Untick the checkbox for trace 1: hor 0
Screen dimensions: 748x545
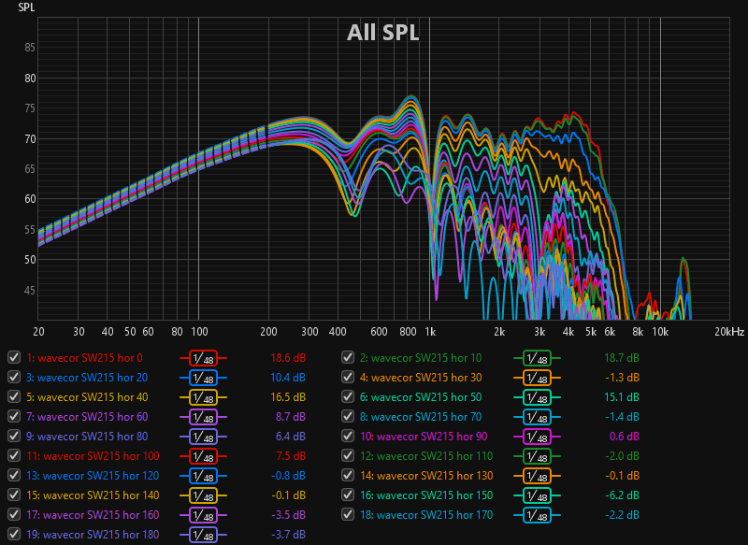(14, 357)
